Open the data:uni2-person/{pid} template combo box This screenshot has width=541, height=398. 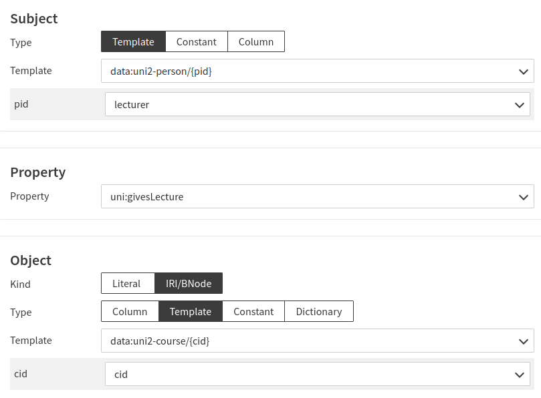(x=308, y=71)
